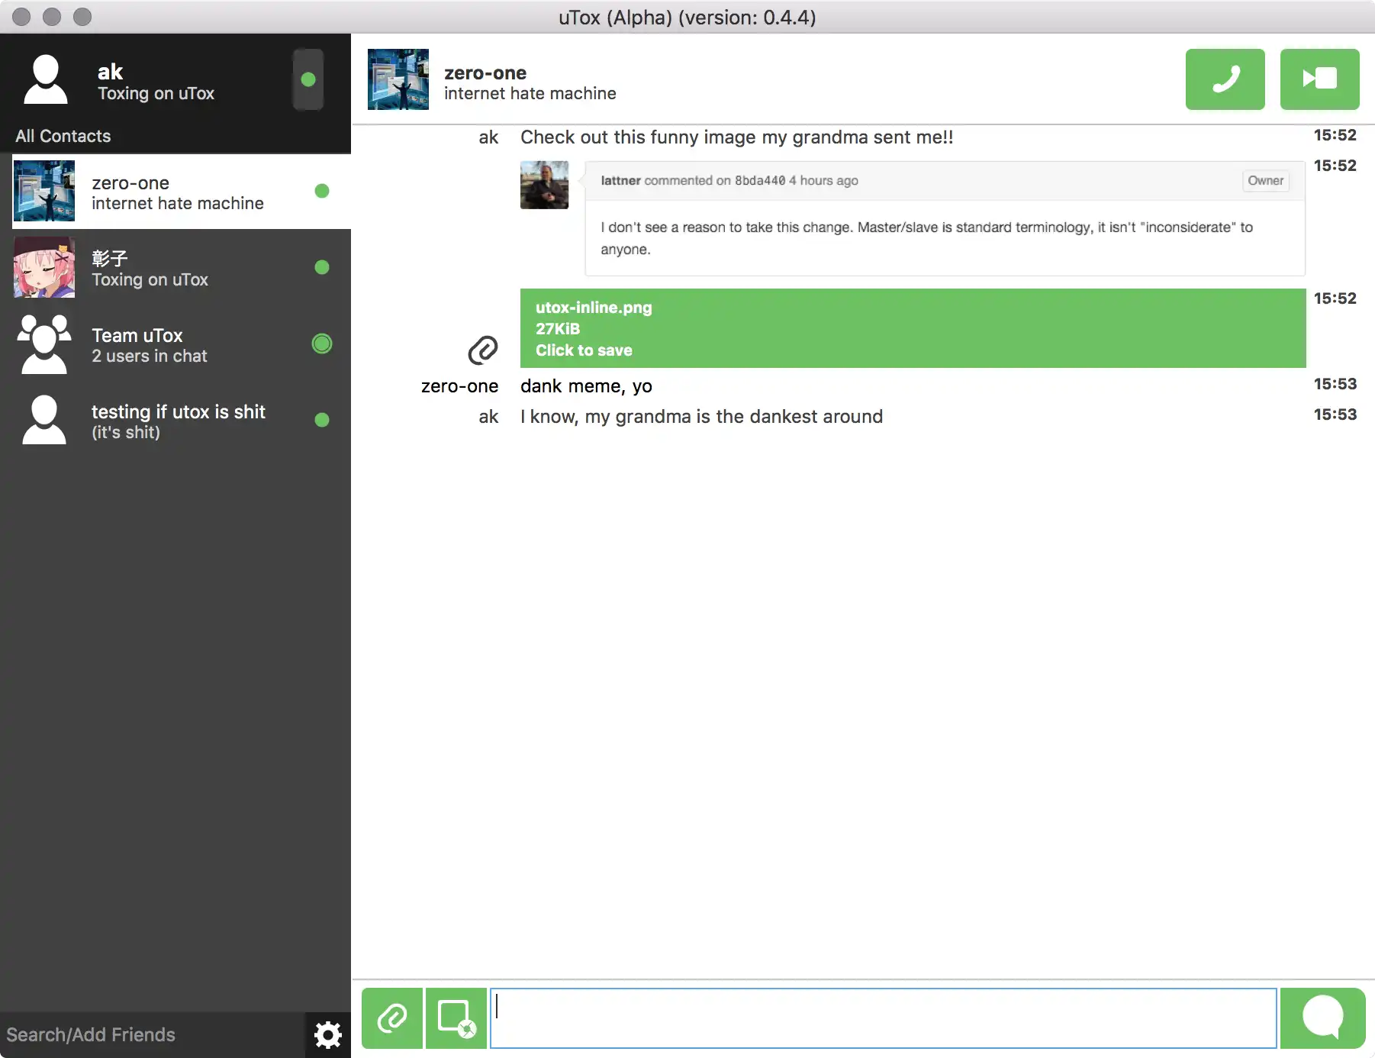Click zero-one's avatar in the chat header

[x=398, y=79]
